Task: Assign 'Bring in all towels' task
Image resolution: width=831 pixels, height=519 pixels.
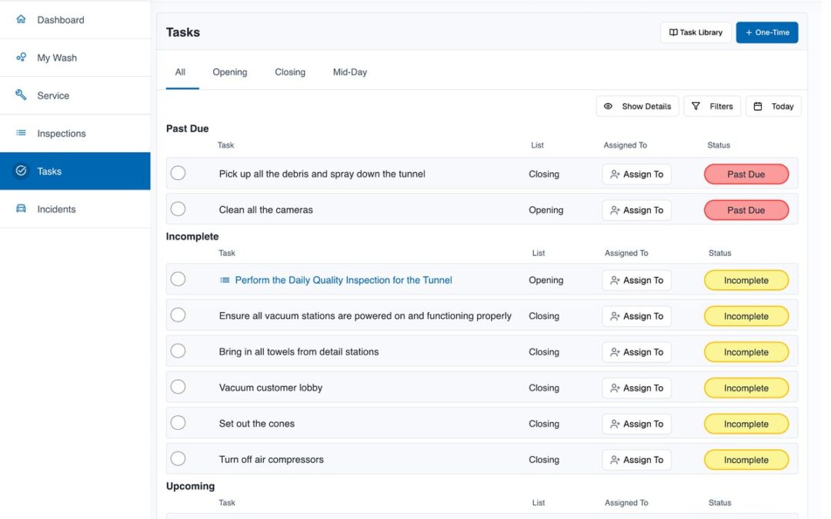Action: (x=636, y=352)
